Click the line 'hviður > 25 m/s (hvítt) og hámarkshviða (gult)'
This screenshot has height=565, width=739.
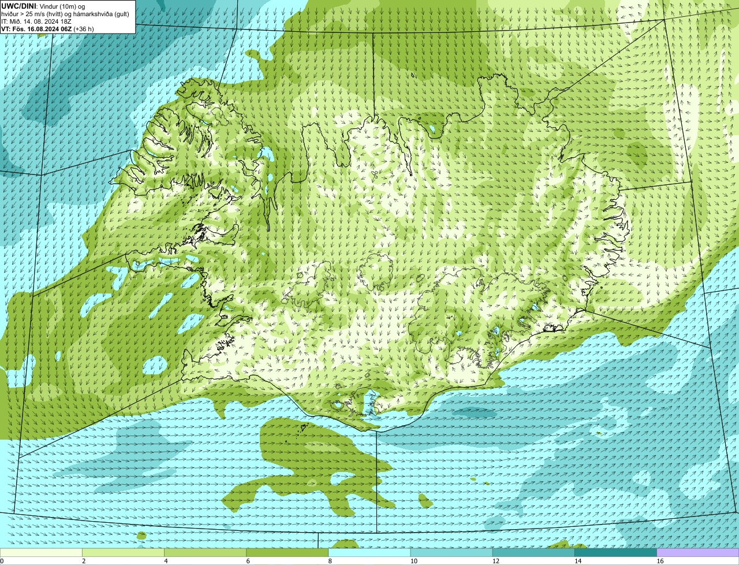pyautogui.click(x=65, y=13)
